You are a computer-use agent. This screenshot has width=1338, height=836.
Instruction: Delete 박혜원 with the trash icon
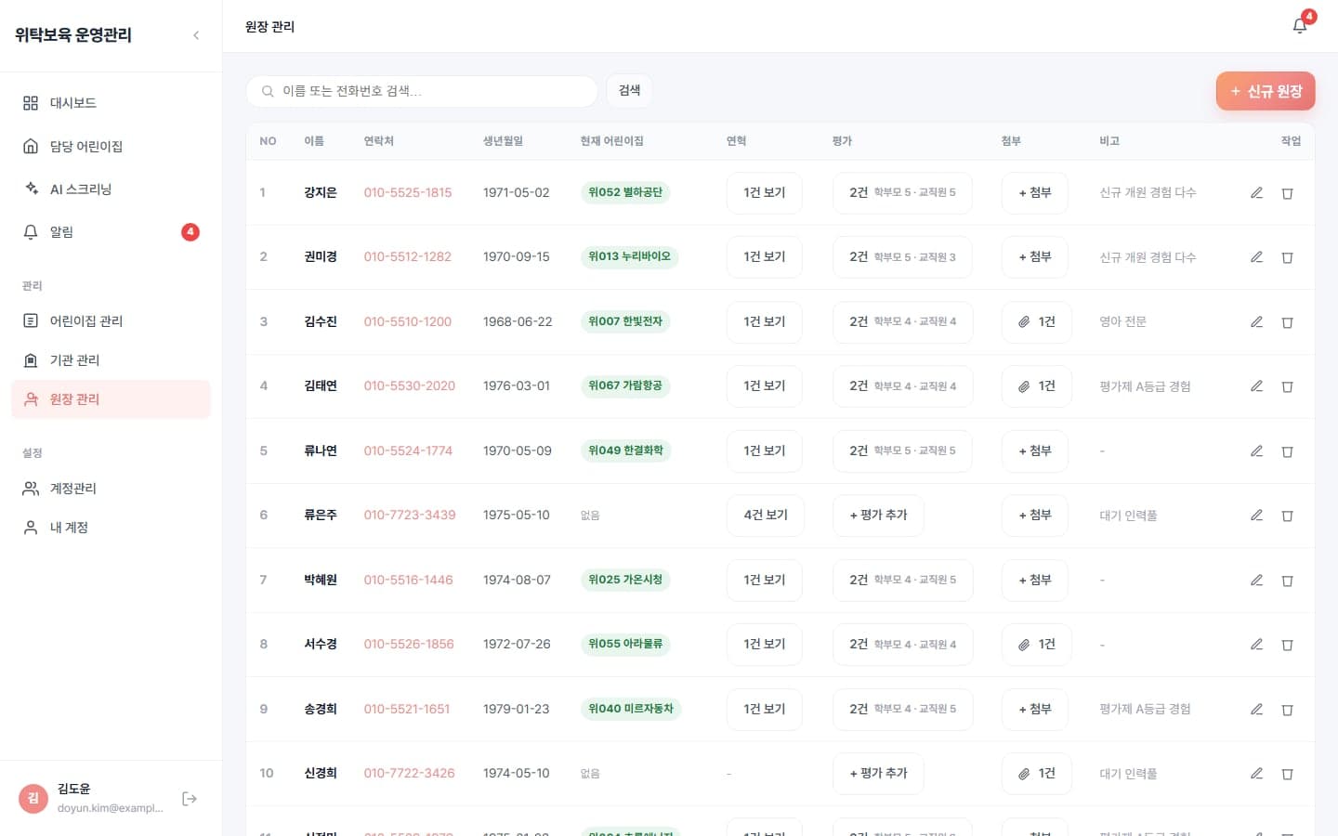tap(1288, 581)
